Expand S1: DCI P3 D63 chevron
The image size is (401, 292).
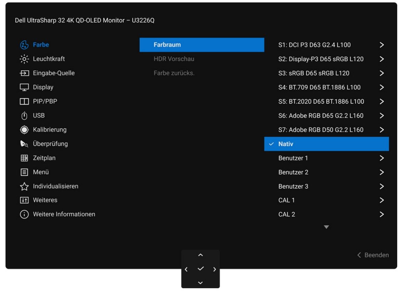click(381, 45)
